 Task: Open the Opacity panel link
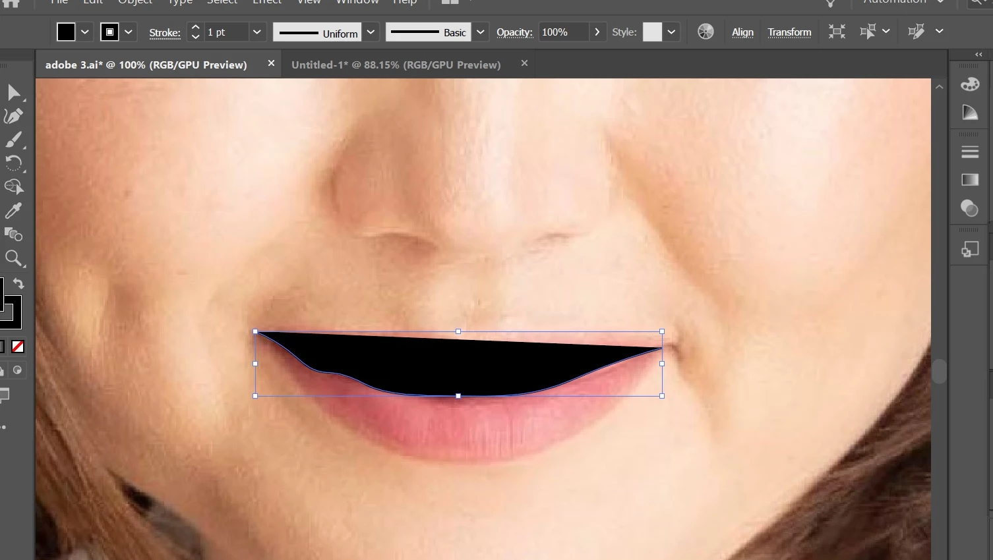[514, 32]
